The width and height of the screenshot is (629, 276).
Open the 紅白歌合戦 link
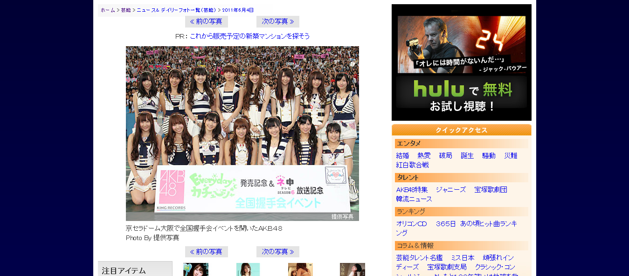pyautogui.click(x=413, y=165)
